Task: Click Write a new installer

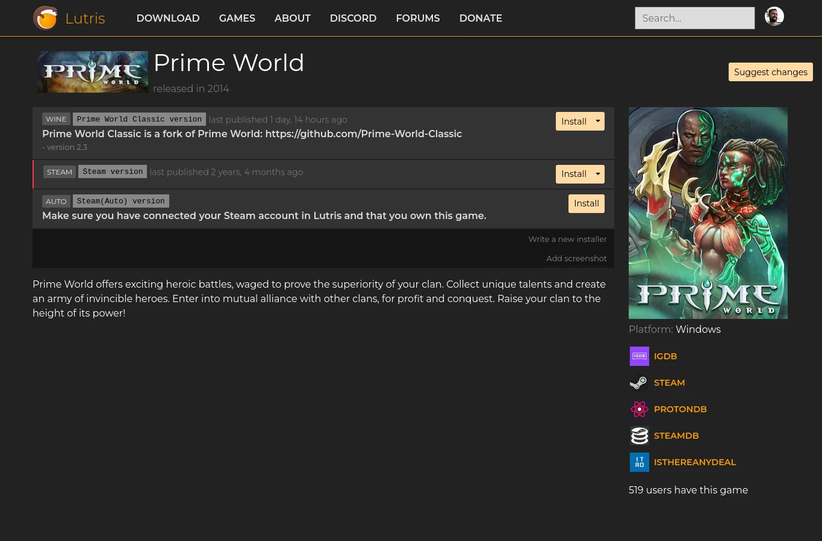Action: (x=567, y=239)
